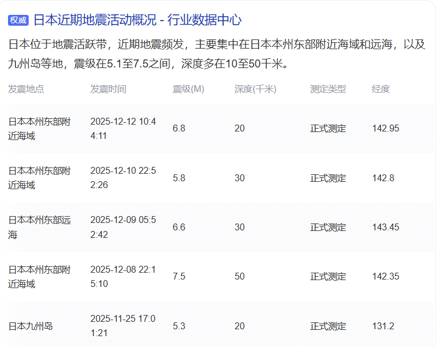Select the longitude value 142.95
436x347 pixels.
point(386,129)
